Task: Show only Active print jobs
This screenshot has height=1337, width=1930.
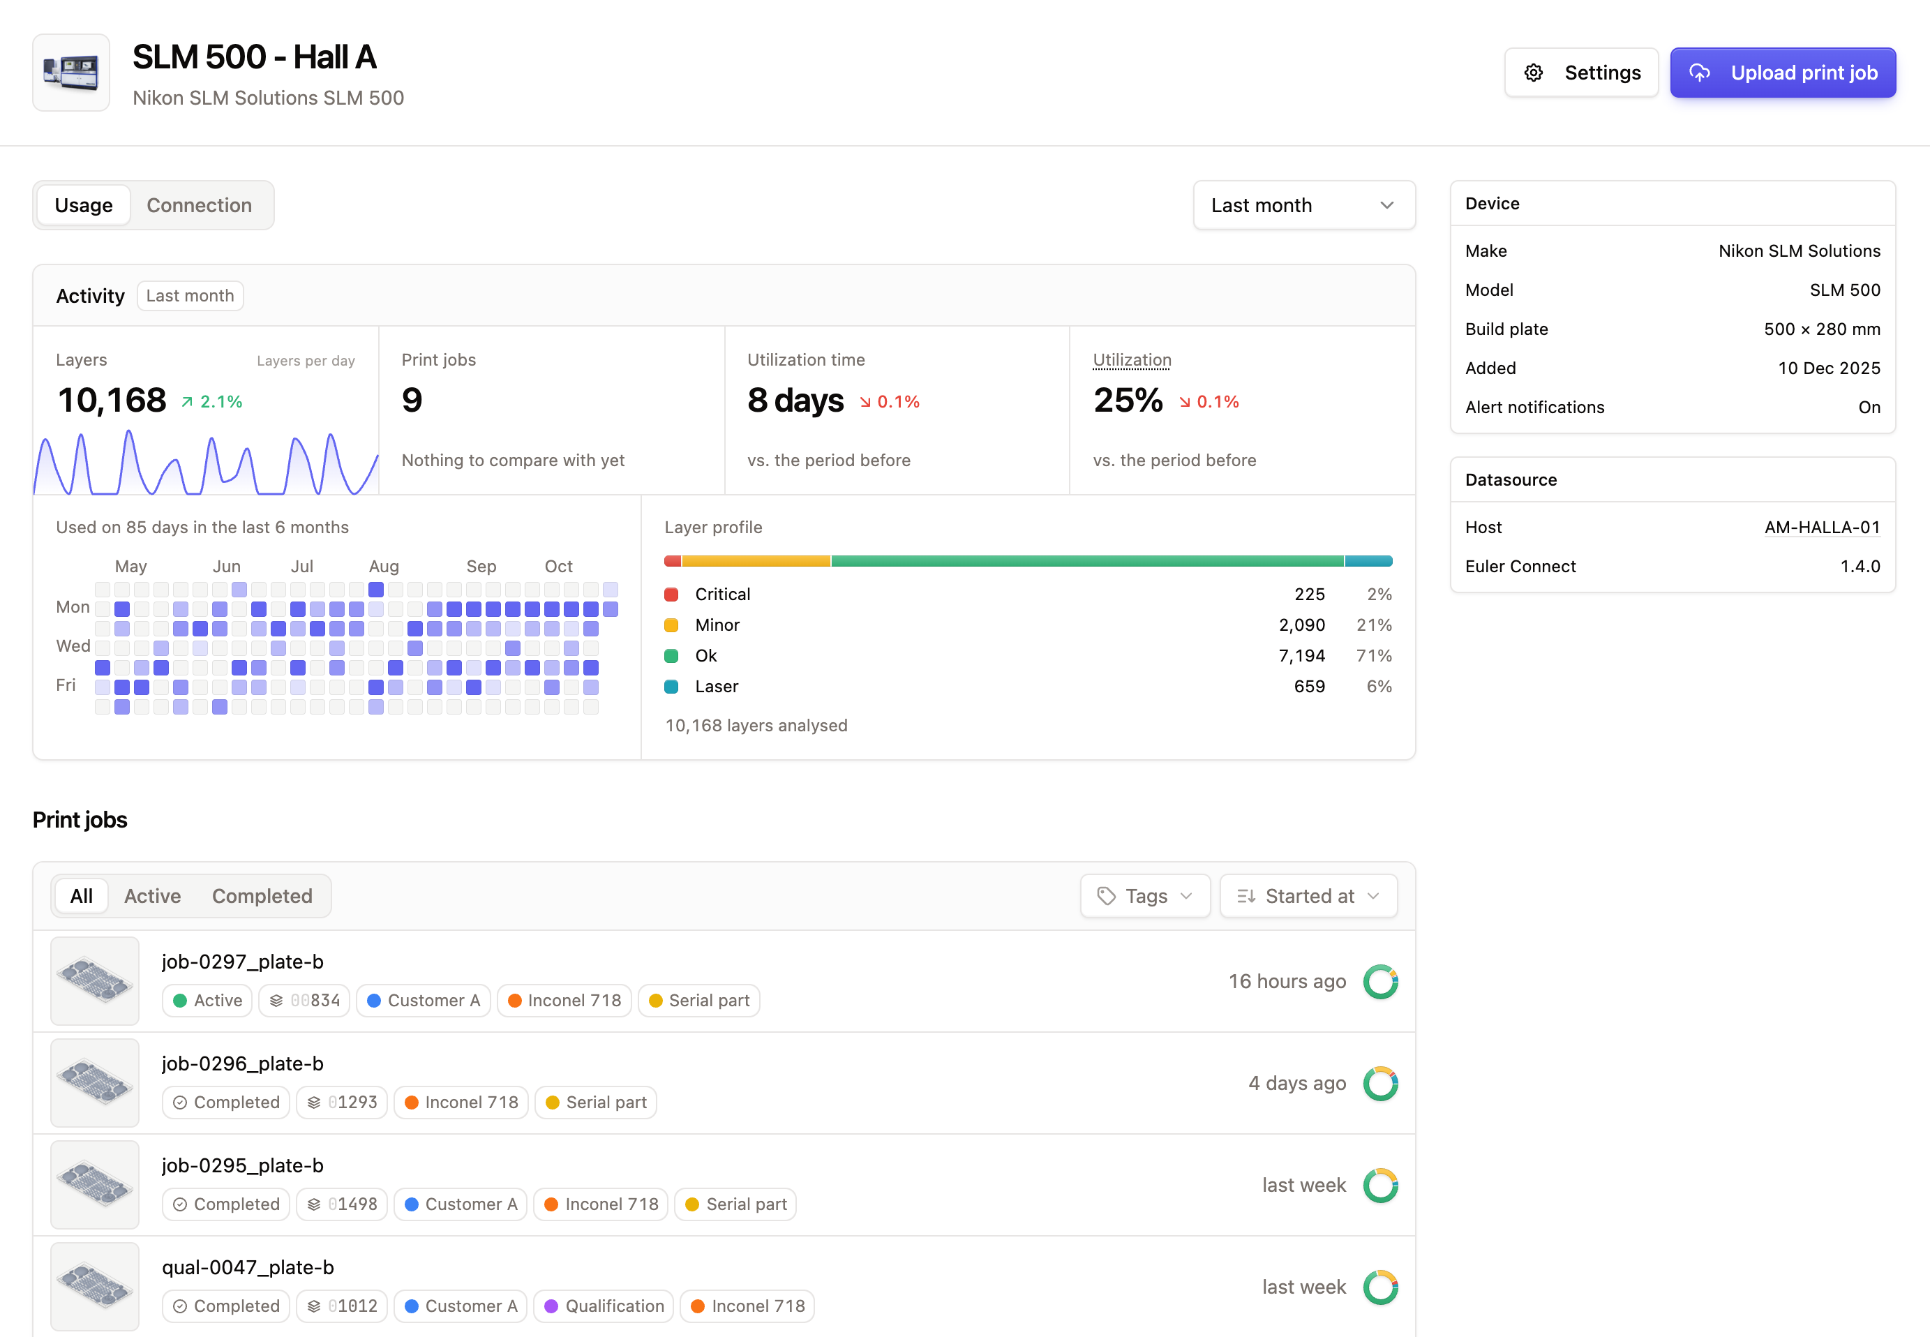Action: [x=152, y=897]
